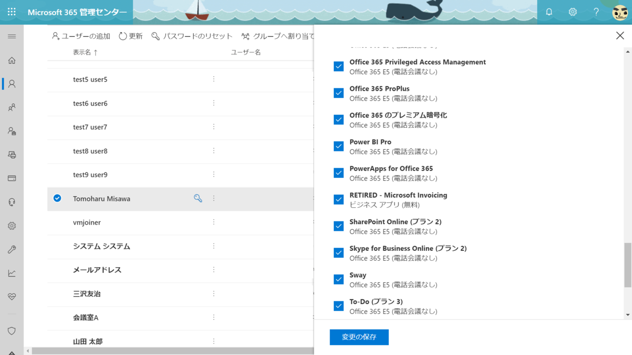Screen dimensions: 632x355
Task: Open the システム システム user entry
Action: [x=102, y=246]
